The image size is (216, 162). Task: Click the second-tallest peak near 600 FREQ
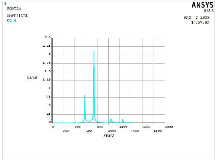(x=85, y=95)
